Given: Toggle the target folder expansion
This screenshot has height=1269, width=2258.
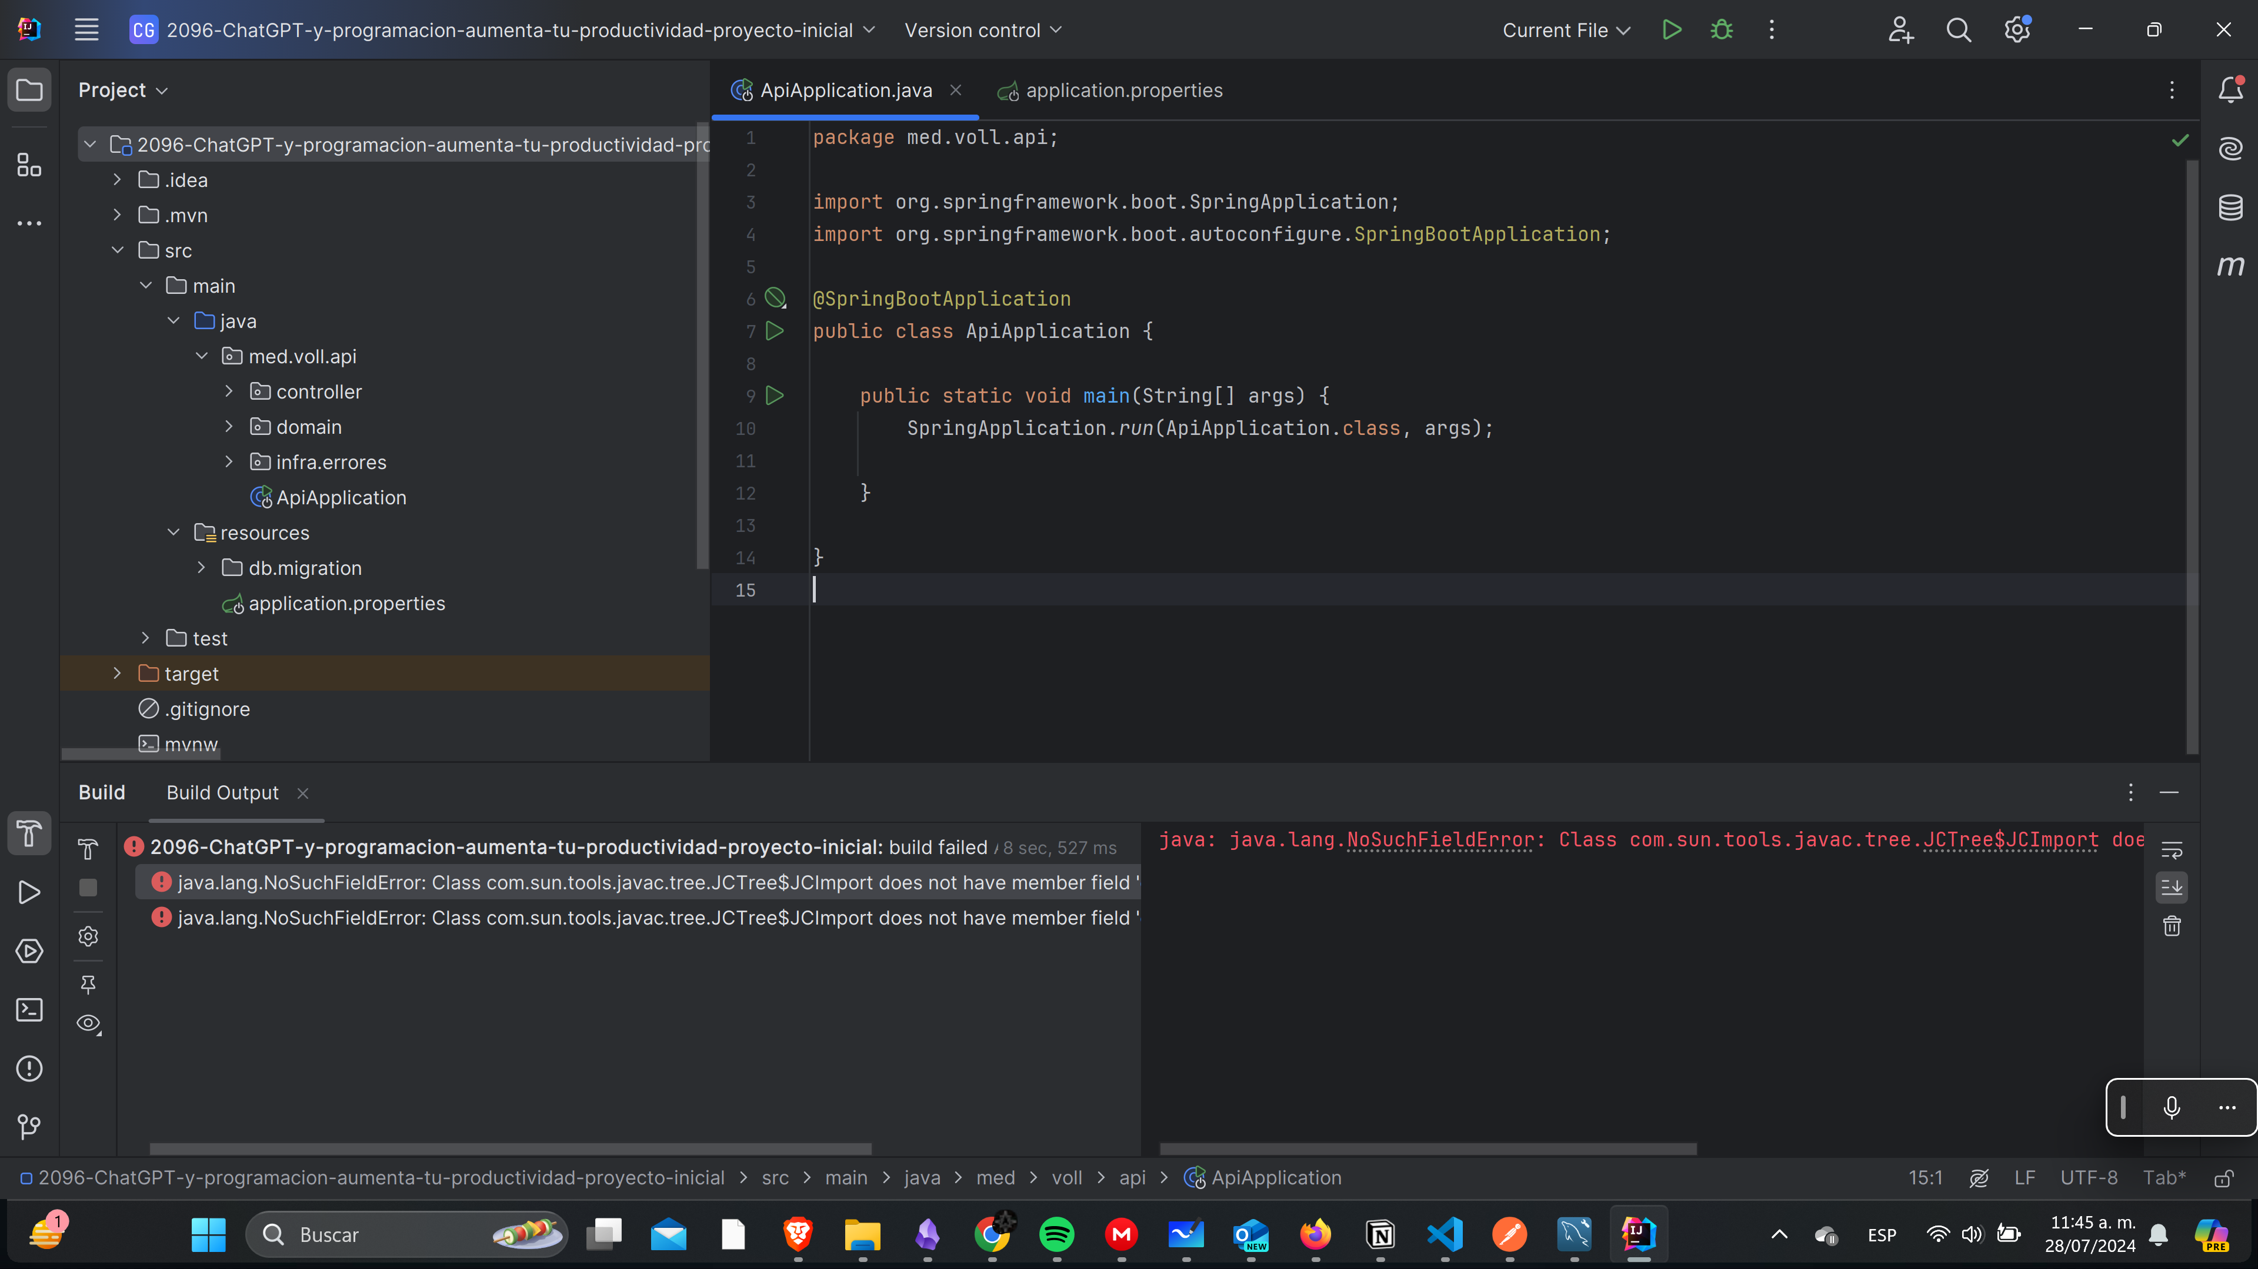Looking at the screenshot, I should 118,672.
